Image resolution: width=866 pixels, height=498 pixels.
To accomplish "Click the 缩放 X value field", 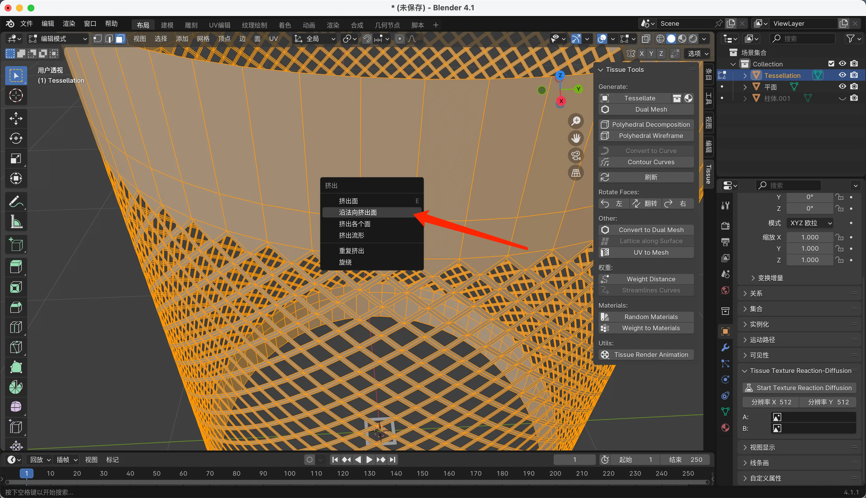I will click(x=810, y=237).
